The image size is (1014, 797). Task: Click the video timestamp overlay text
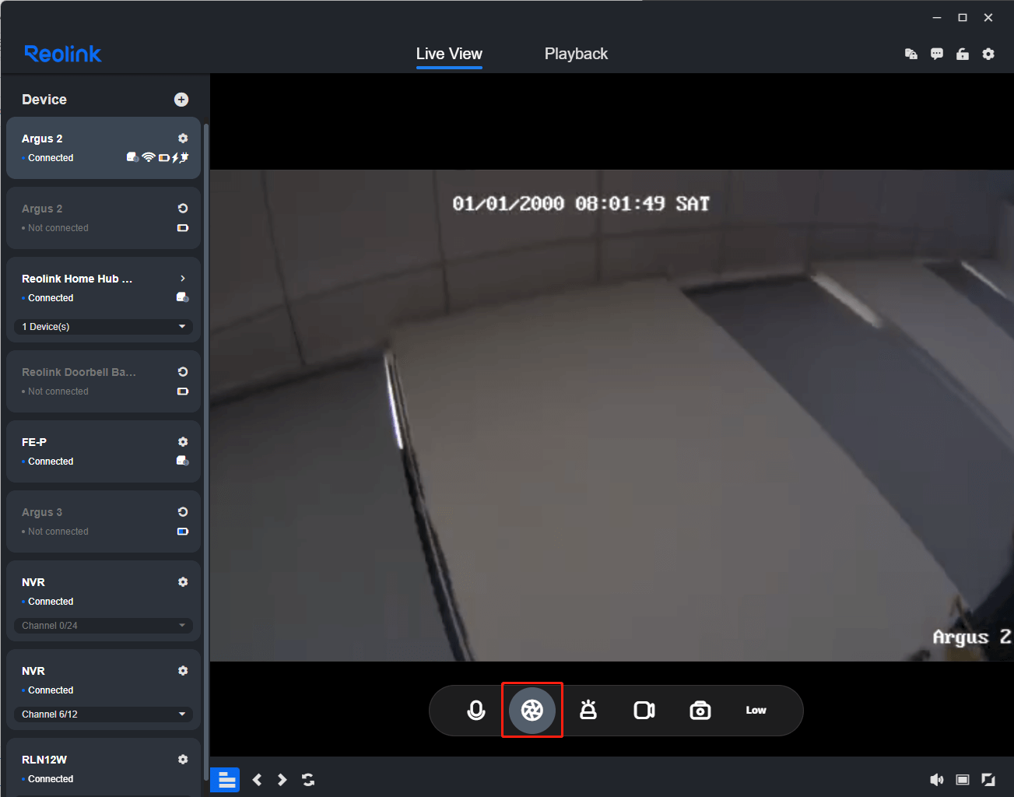click(581, 204)
